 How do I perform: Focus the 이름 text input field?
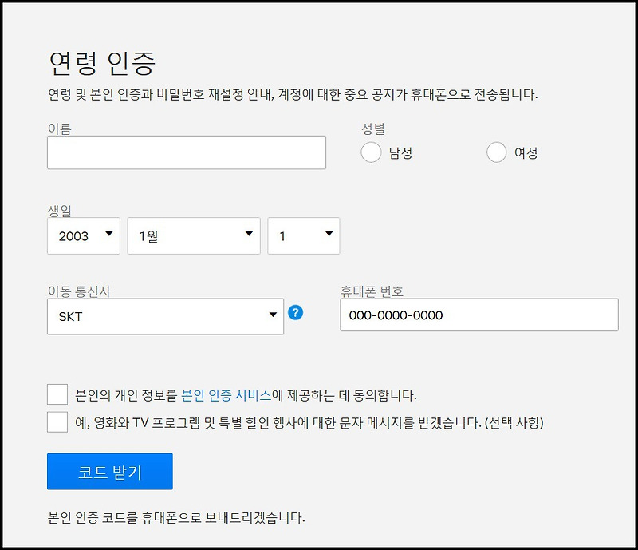(187, 152)
